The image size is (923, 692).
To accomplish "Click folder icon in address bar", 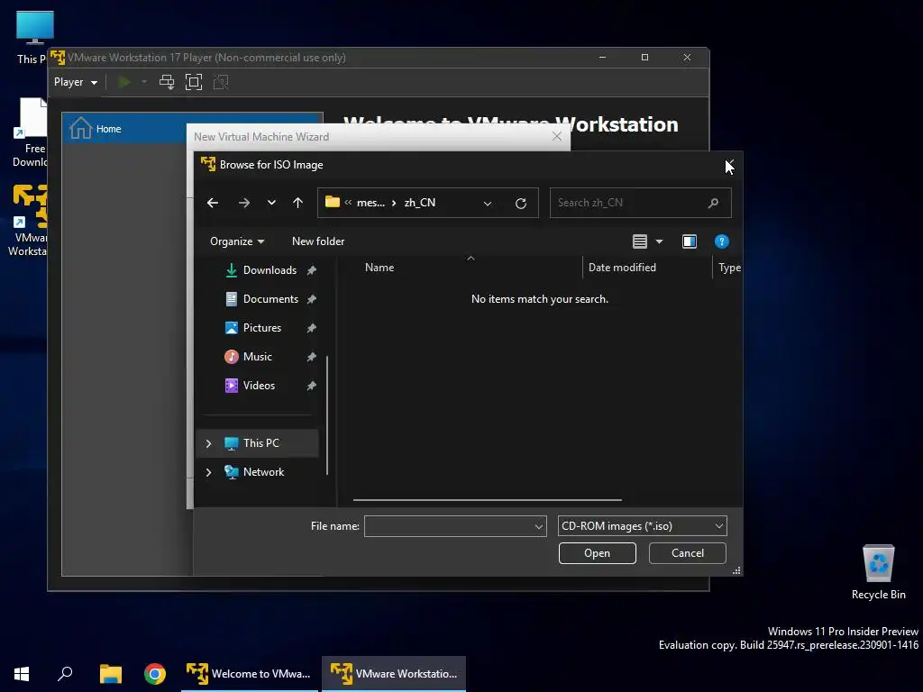I will click(x=333, y=203).
